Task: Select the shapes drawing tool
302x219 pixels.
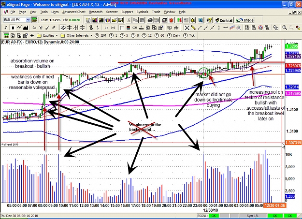Action: pos(275,28)
